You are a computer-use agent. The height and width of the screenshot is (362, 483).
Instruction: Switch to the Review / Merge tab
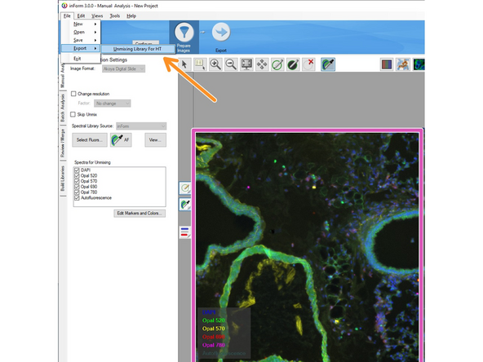(63, 143)
